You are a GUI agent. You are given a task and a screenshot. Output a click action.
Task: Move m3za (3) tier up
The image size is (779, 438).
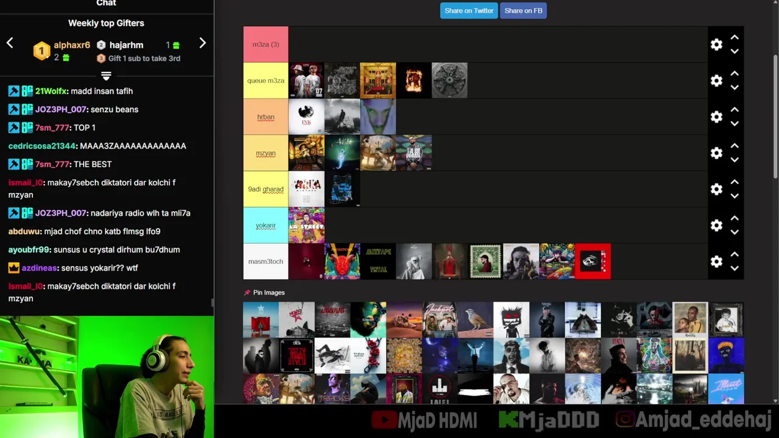[735, 38]
